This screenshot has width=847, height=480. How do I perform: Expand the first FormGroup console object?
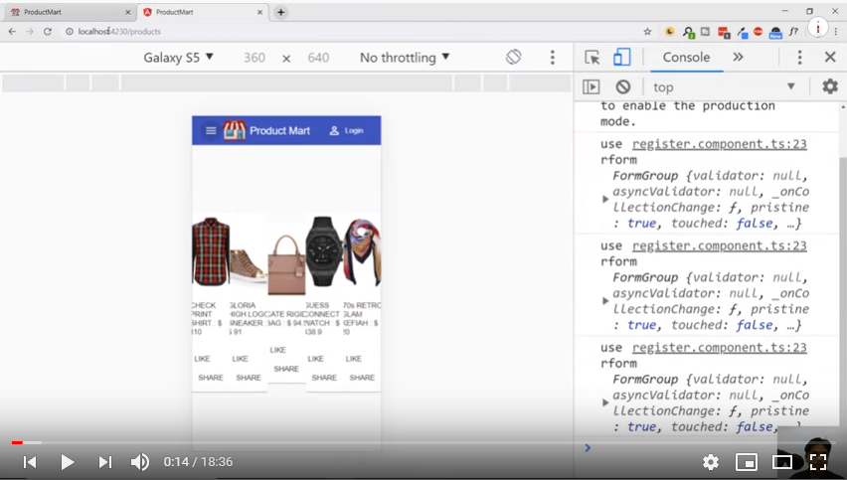click(x=605, y=199)
